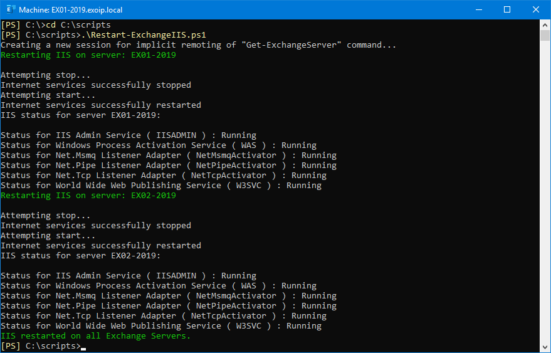Click 'IIS restarted on all Exchange Servers.' line
The width and height of the screenshot is (551, 353).
point(95,336)
